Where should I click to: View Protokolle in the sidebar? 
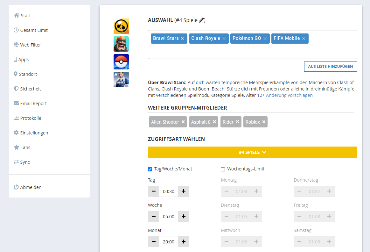(27, 118)
